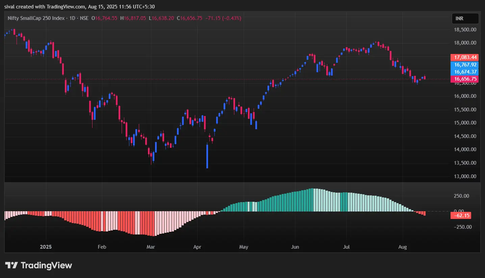Click the low value L16,638.20

point(161,18)
